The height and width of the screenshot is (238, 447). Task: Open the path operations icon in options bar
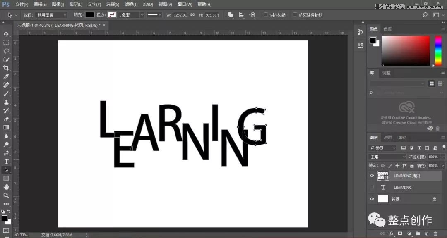click(231, 15)
